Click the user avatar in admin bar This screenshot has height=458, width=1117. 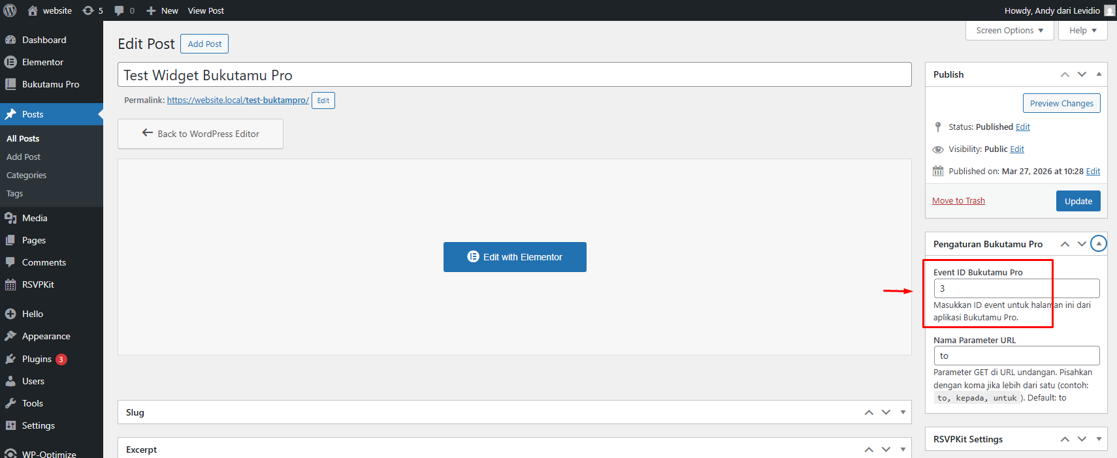(x=1110, y=10)
